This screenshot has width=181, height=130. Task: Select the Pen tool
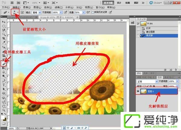[4, 81]
